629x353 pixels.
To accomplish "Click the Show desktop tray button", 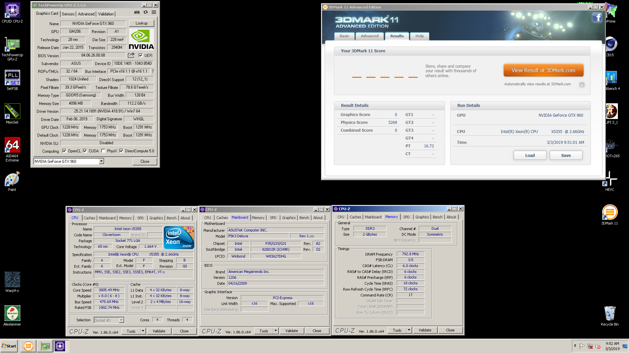I will pos(625,346).
